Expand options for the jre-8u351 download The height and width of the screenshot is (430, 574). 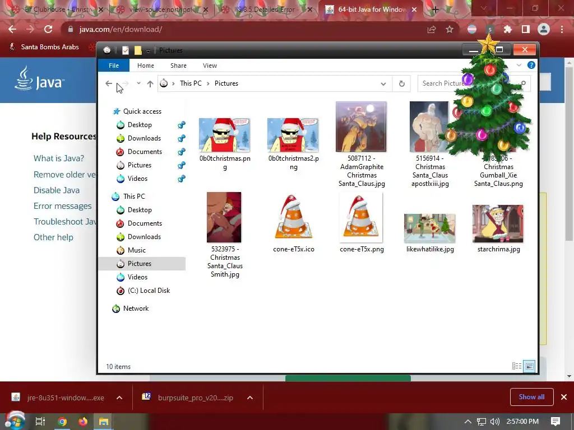[x=119, y=398]
